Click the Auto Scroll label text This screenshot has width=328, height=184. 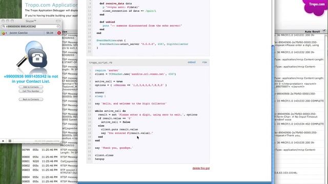click(312, 32)
